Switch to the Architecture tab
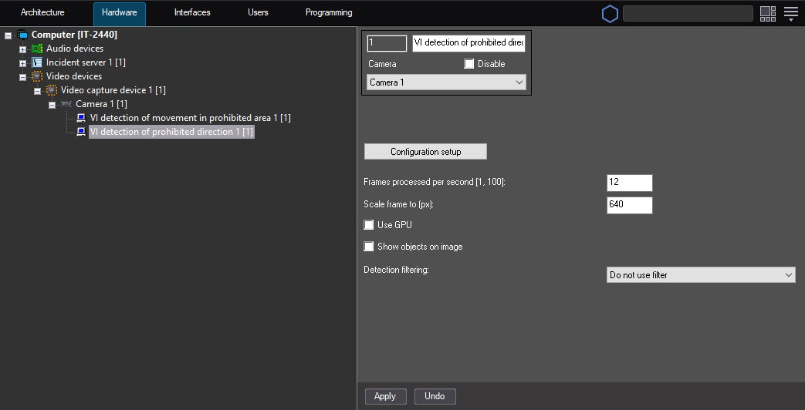Viewport: 805px width, 410px height. tap(42, 12)
